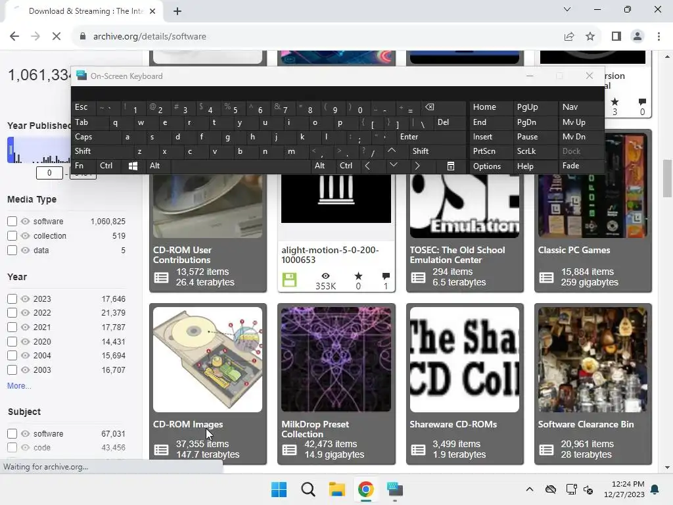
Task: Open Shareware CD-ROMs collection title
Action: [453, 424]
